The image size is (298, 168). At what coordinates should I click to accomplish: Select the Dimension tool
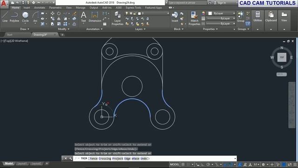pyautogui.click(x=95, y=17)
